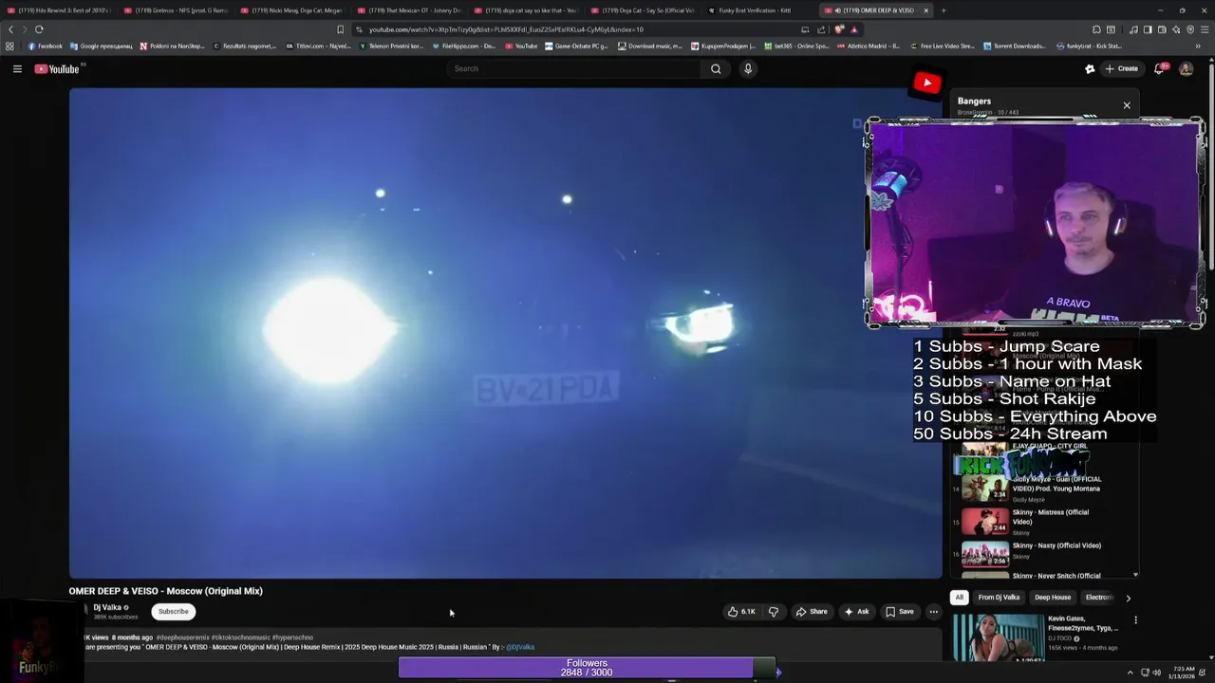Open the Dj Valka channel name
The width and height of the screenshot is (1215, 683).
[107, 607]
